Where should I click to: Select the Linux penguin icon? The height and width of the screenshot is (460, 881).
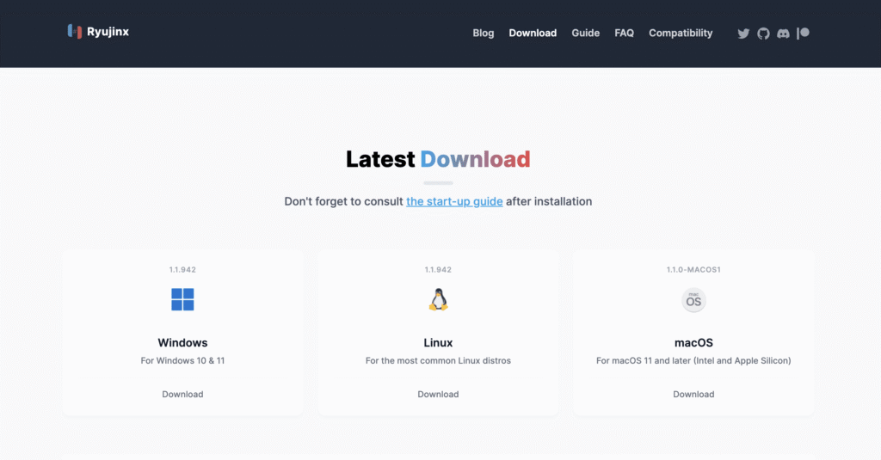pos(438,299)
